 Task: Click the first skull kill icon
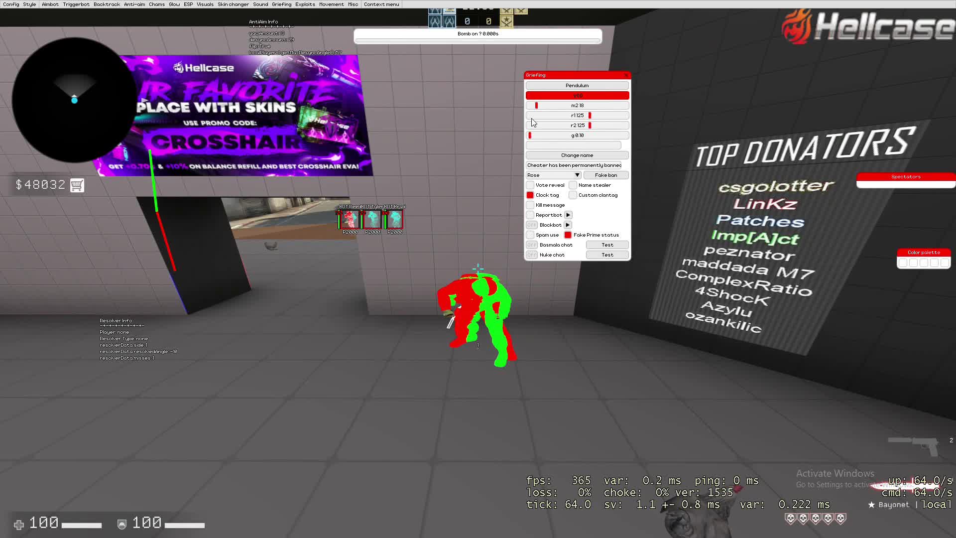790,519
